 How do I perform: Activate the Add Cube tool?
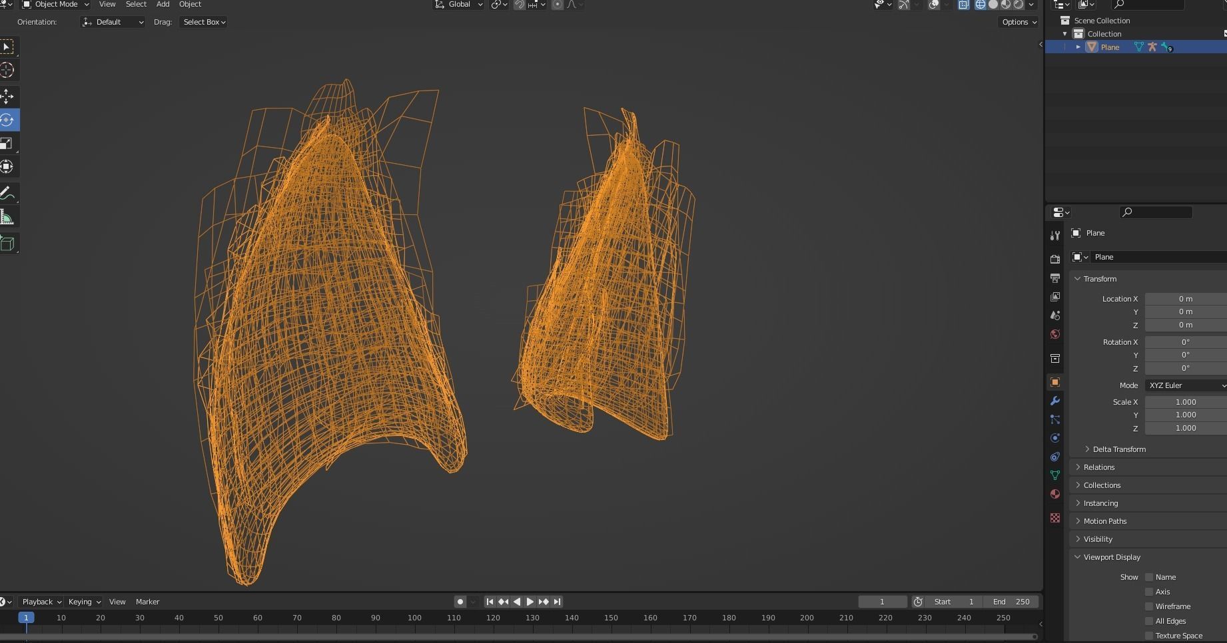[7, 243]
